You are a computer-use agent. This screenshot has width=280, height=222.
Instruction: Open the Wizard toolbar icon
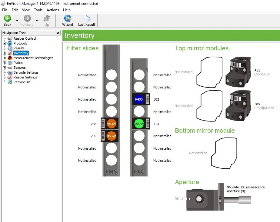68,18
